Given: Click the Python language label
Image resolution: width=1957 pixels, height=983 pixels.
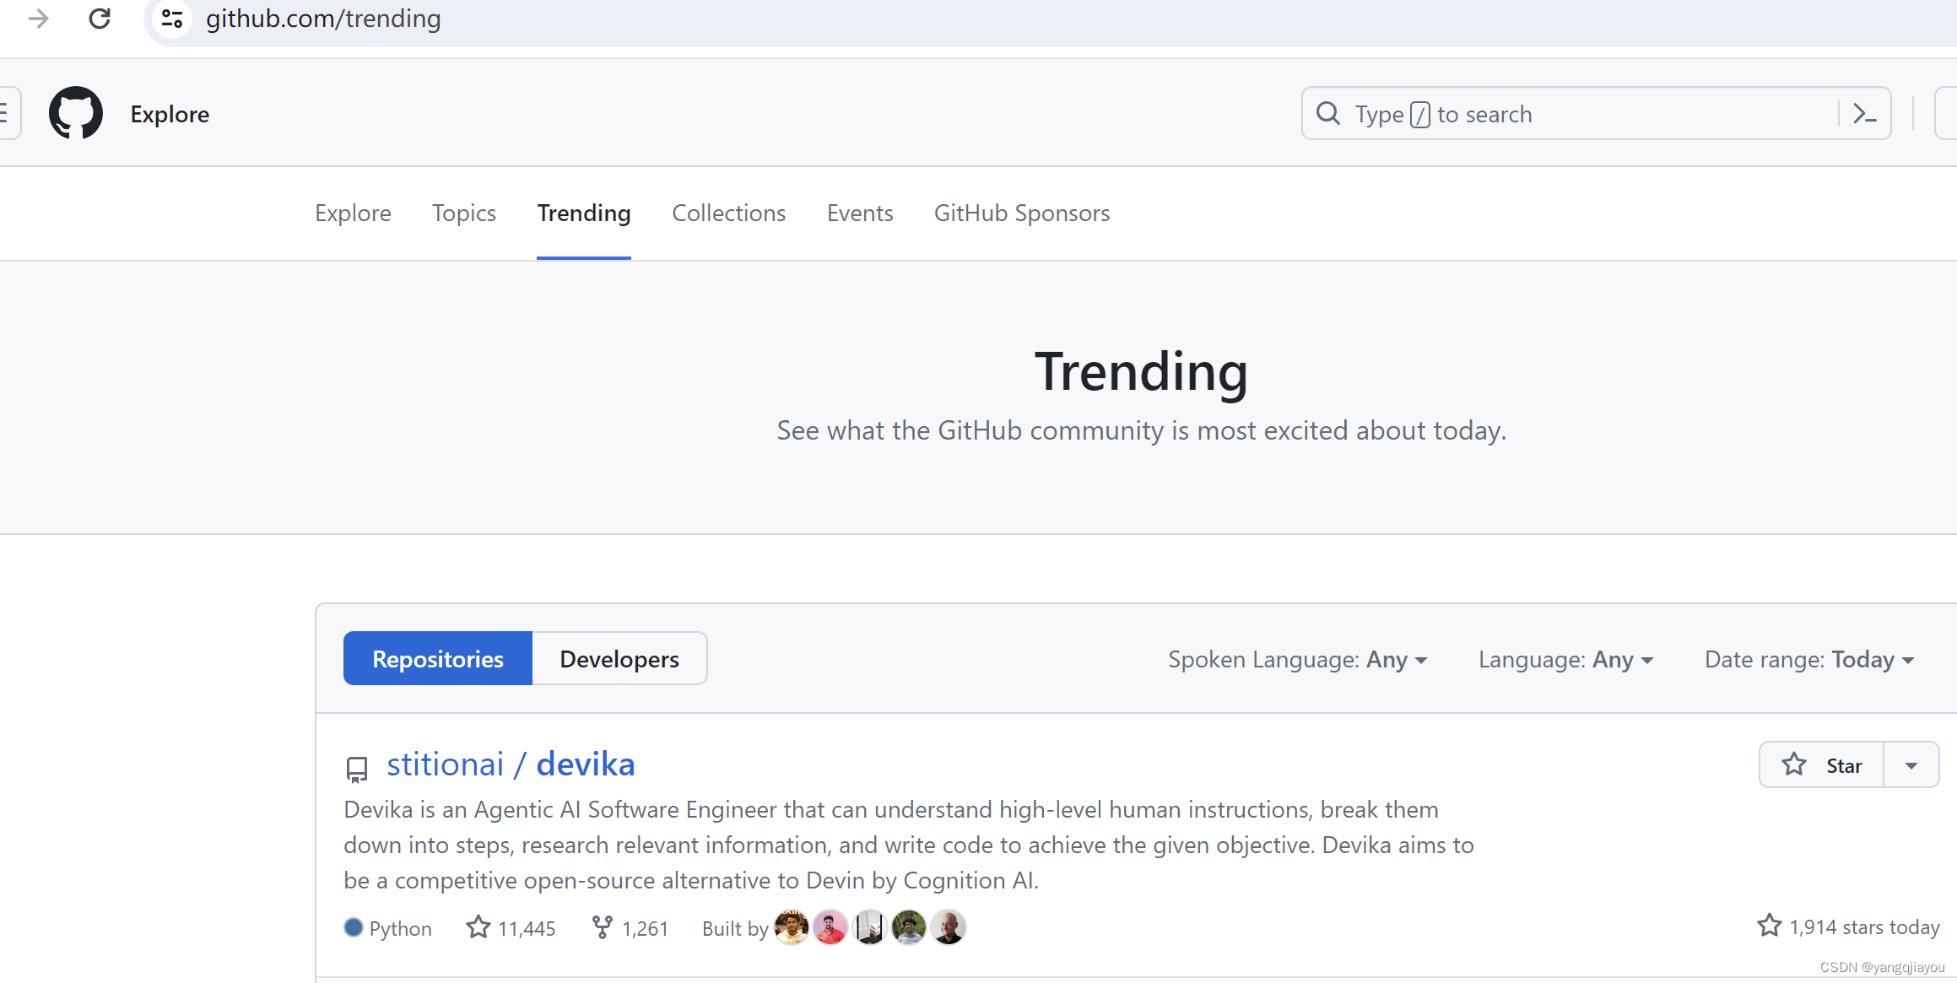Looking at the screenshot, I should (400, 928).
